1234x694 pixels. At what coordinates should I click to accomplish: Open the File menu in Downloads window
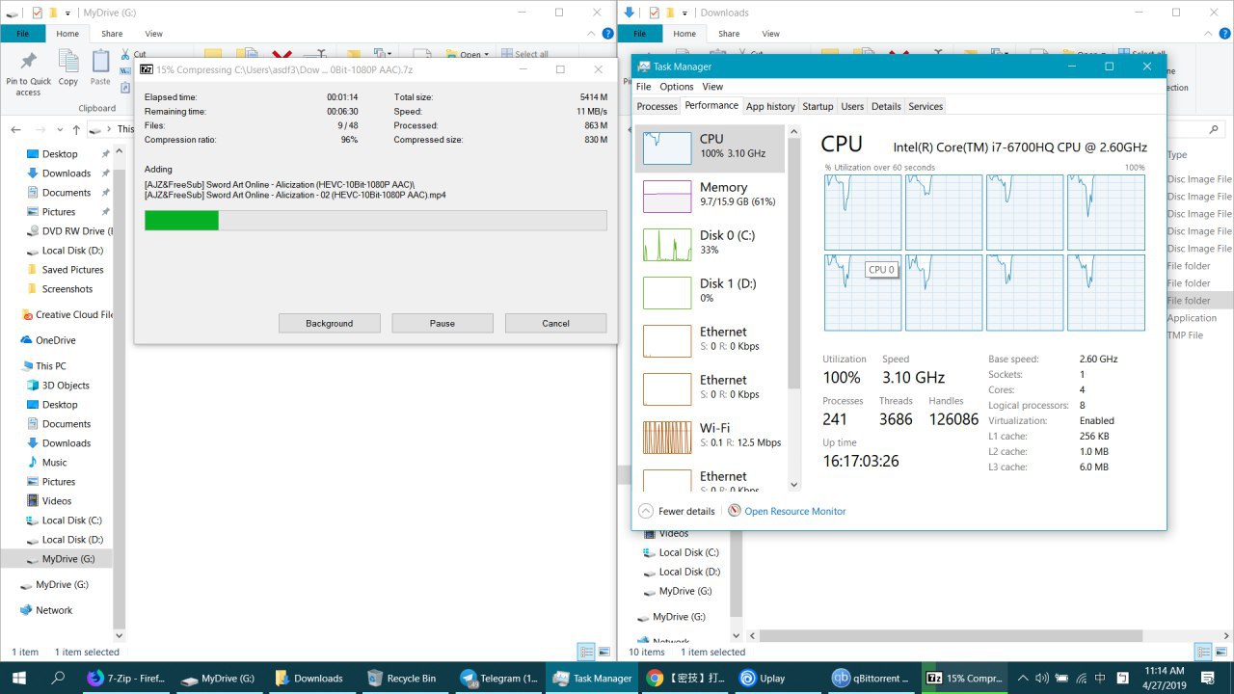pos(639,34)
